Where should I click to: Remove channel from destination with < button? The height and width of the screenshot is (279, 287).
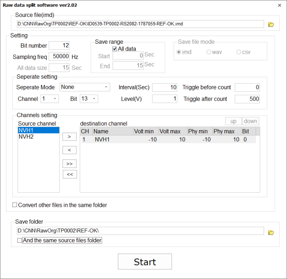69,150
